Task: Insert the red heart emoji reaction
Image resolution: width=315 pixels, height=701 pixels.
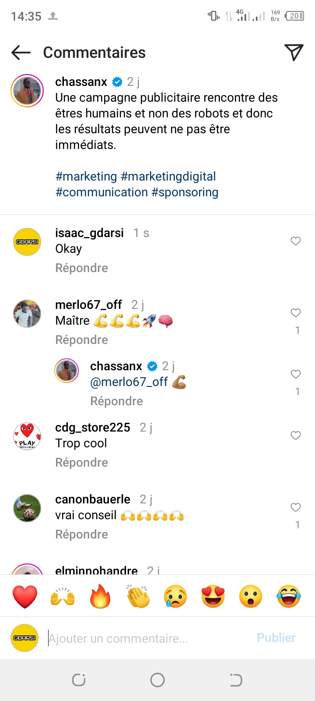Action: tap(25, 596)
